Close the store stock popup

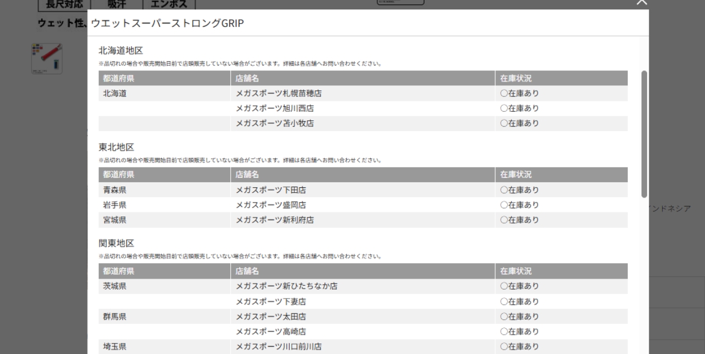(642, 3)
